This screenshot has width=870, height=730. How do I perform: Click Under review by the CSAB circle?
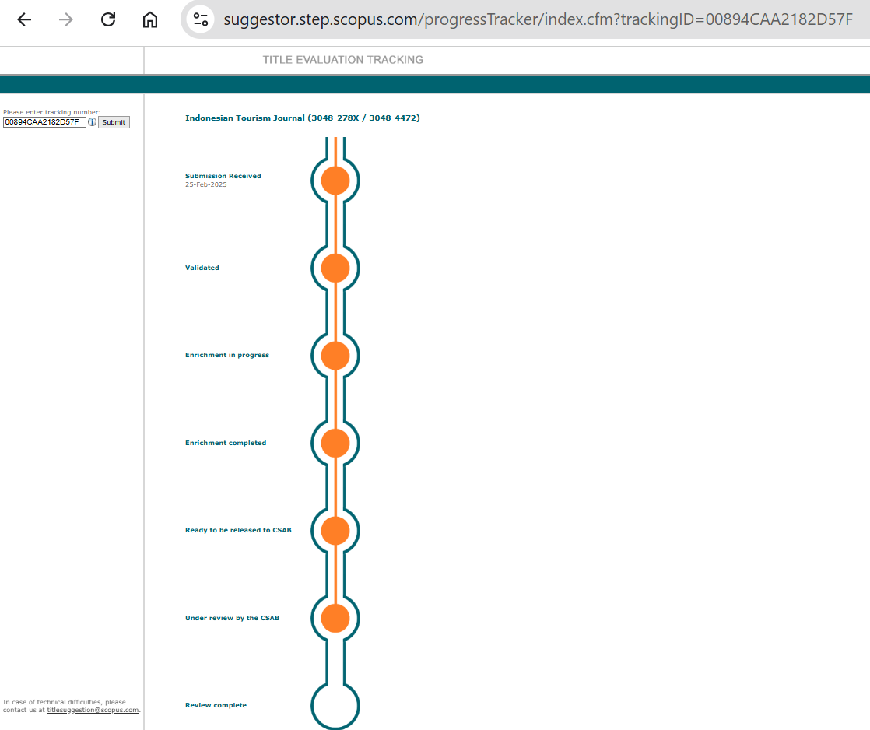pos(335,618)
